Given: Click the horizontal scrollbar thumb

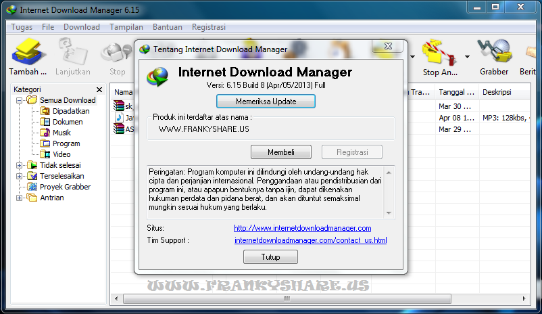Looking at the screenshot, I should coord(287,298).
